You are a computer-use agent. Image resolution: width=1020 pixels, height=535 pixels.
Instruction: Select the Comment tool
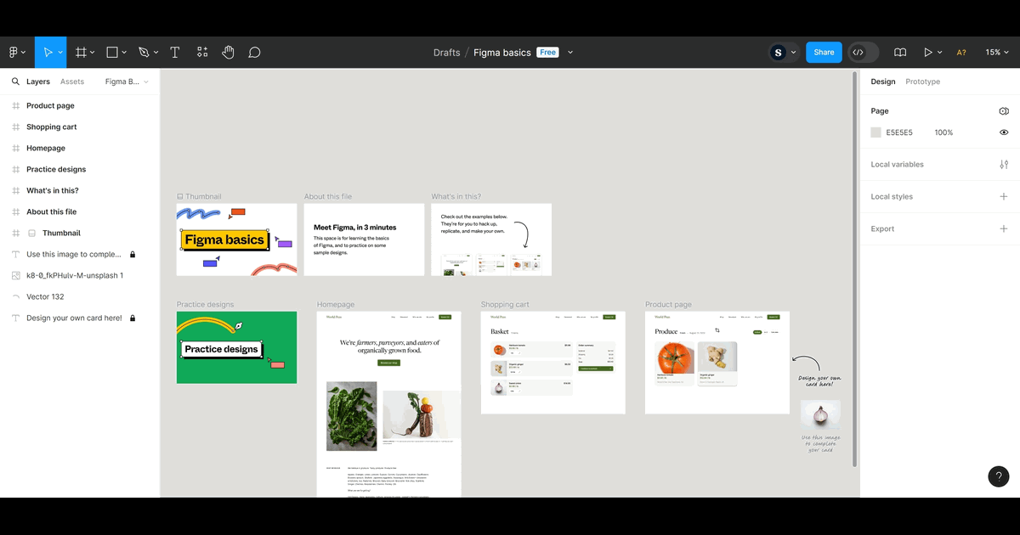(x=254, y=53)
